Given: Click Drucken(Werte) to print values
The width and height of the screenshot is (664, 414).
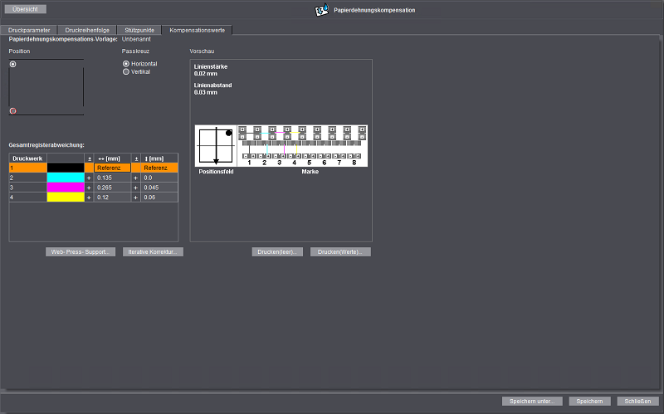Looking at the screenshot, I should (x=340, y=251).
